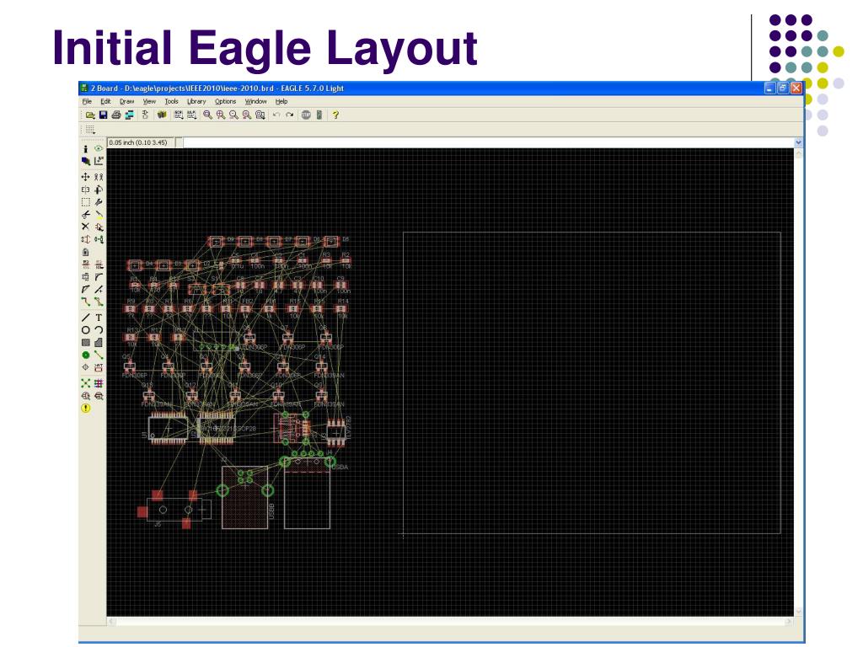The width and height of the screenshot is (863, 647).
Task: Select the Route tool
Action: (x=85, y=302)
